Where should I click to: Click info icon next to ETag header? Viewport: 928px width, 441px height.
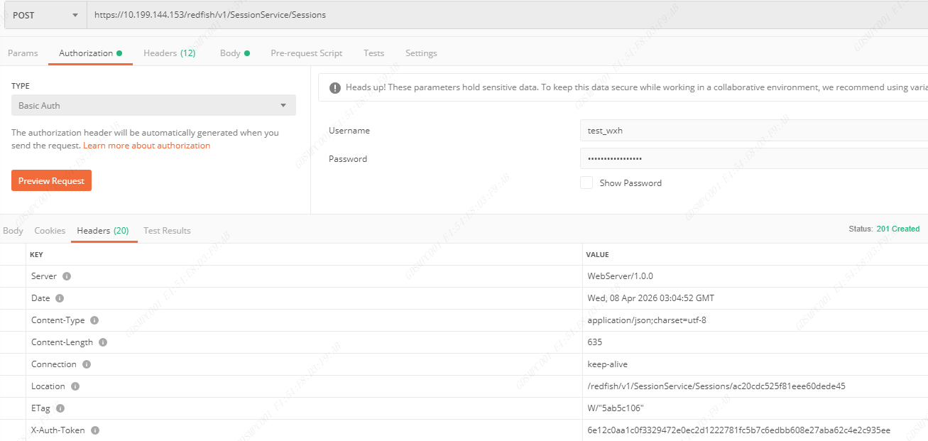[60, 408]
